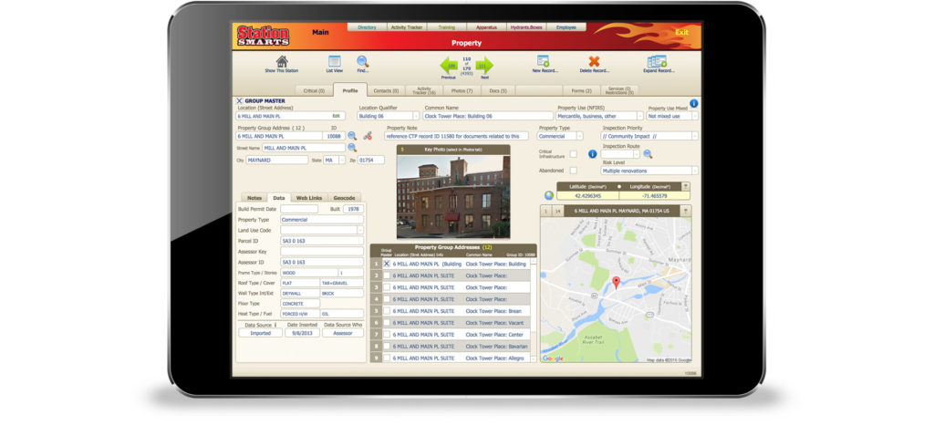This screenshot has width=934, height=426.
Task: Click the Show This Station house icon
Action: (282, 61)
